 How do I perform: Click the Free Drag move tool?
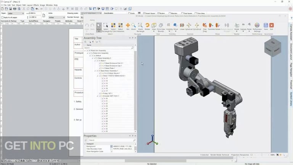pos(205,26)
